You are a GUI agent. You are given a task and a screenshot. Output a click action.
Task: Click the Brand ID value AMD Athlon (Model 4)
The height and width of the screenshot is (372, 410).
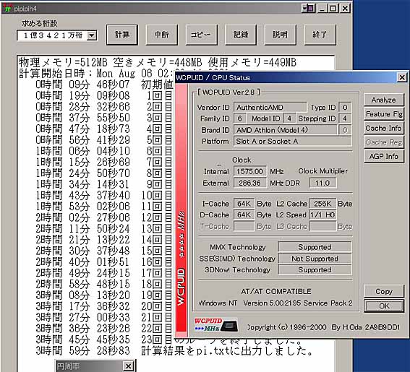pyautogui.click(x=285, y=130)
